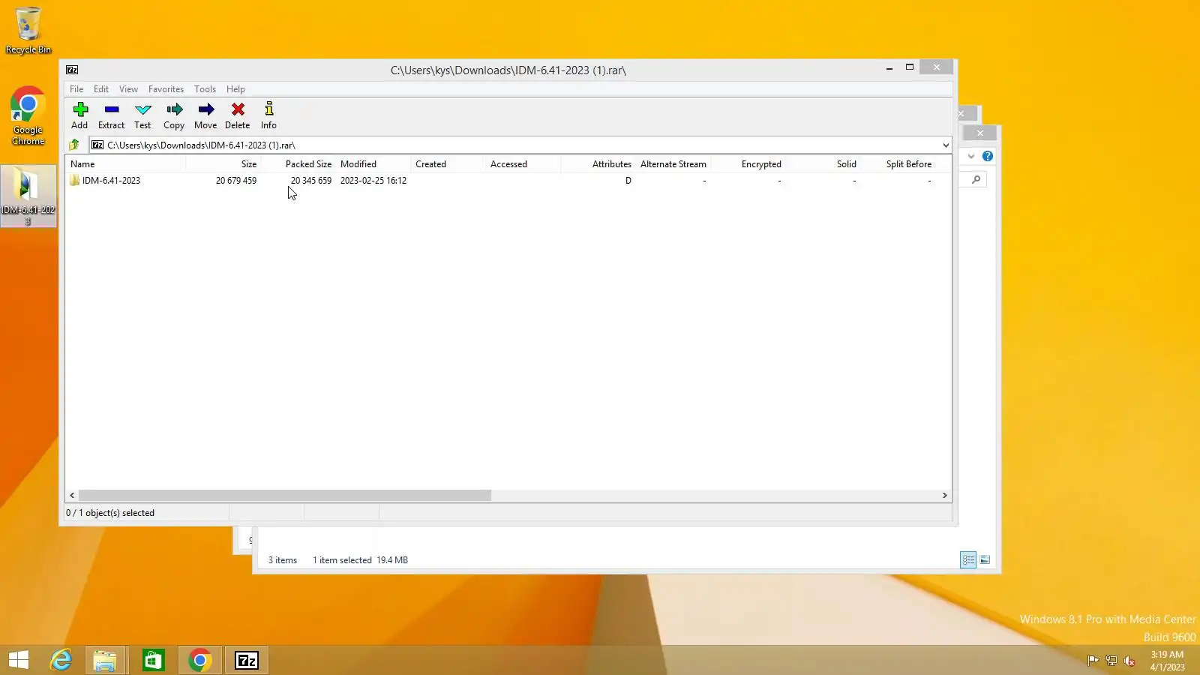Minimize the 7-Zip window
1200x675 pixels.
(x=889, y=67)
